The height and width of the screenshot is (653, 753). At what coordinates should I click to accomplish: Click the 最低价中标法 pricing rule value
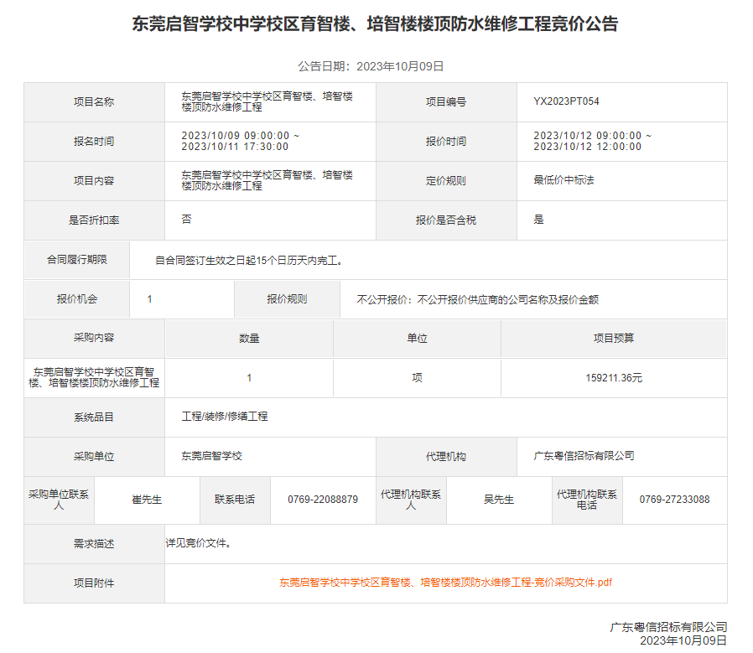pos(563,180)
